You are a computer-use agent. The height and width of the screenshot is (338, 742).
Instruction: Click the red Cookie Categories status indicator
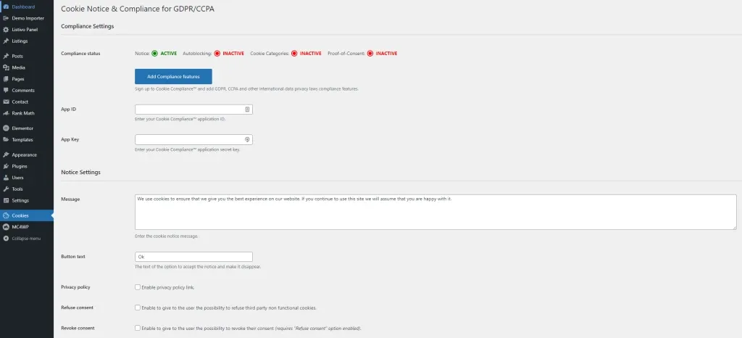click(294, 54)
